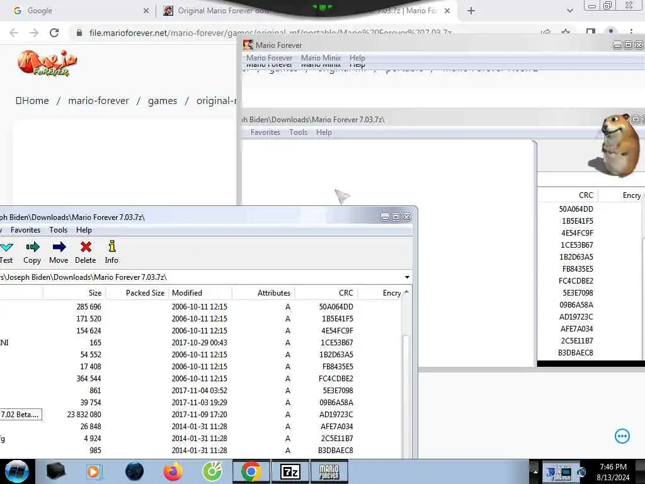Open the green circular app on the taskbar
The image size is (645, 484).
tap(212, 471)
